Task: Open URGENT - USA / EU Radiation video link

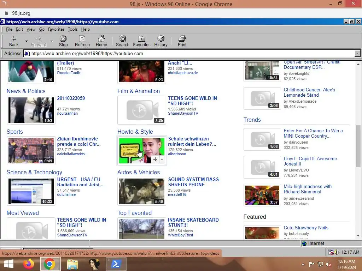Action: [x=80, y=182]
